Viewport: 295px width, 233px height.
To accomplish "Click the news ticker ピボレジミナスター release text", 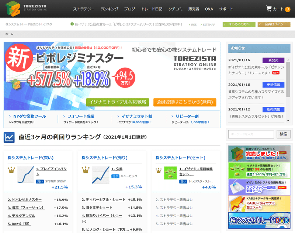I will click(129, 24).
